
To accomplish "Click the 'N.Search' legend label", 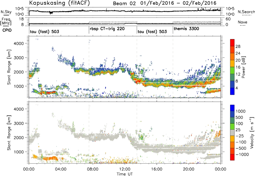I will [246, 12].
